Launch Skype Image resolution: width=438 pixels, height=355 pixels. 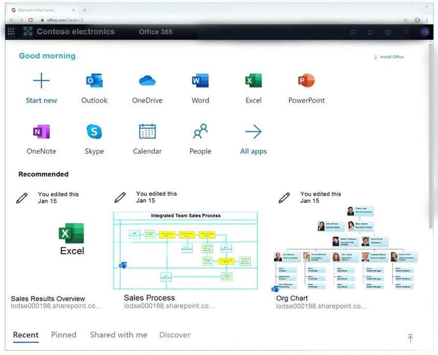94,139
